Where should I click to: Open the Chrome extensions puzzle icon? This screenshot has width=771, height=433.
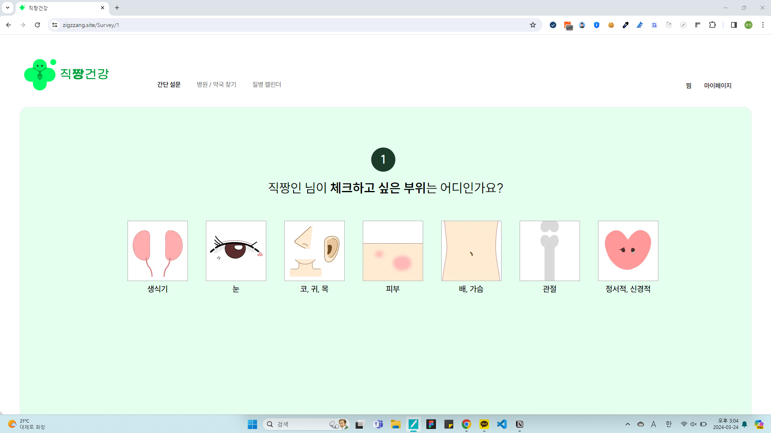pos(712,25)
